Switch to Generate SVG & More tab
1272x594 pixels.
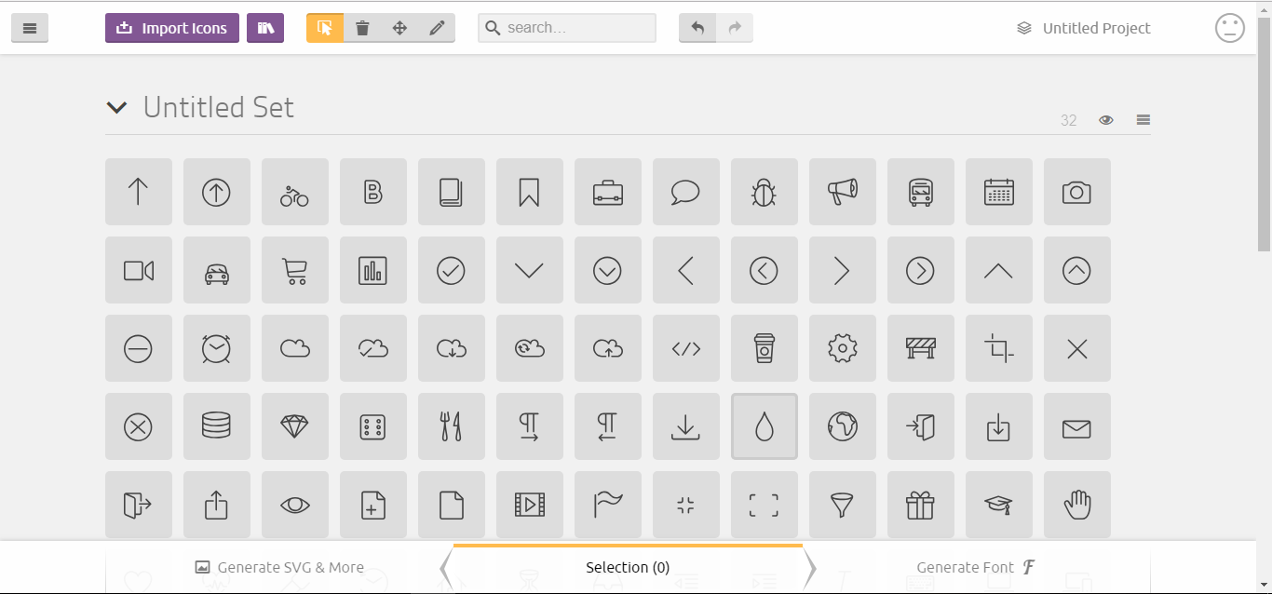click(279, 567)
